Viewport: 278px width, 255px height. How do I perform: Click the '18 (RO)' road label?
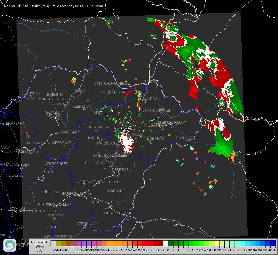[x=258, y=152]
